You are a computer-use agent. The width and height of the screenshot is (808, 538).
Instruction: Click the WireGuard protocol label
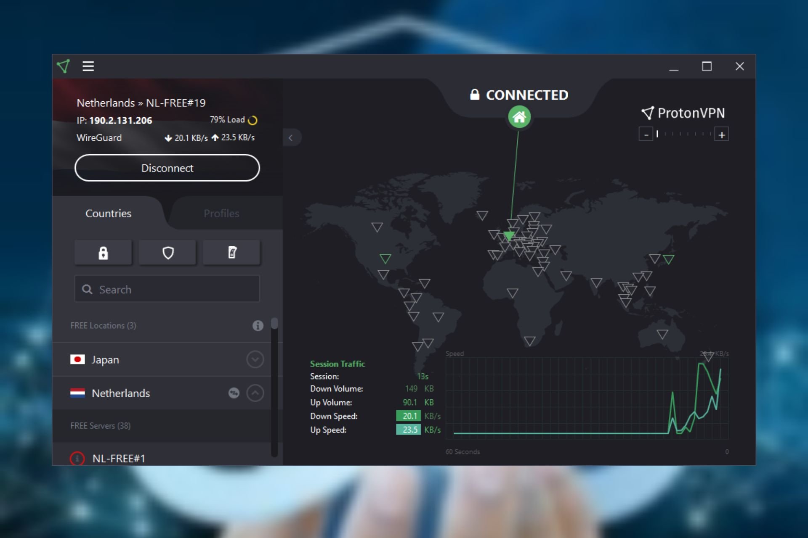[99, 138]
